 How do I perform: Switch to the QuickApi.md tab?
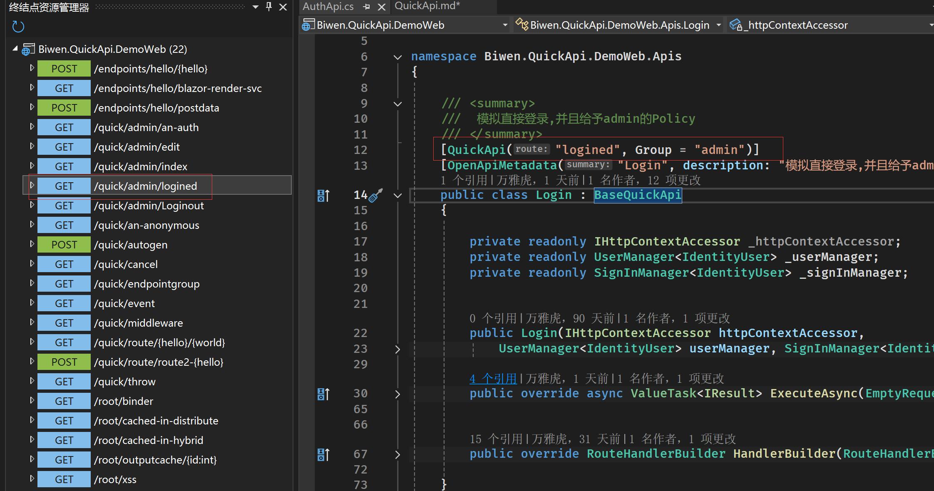(x=427, y=6)
